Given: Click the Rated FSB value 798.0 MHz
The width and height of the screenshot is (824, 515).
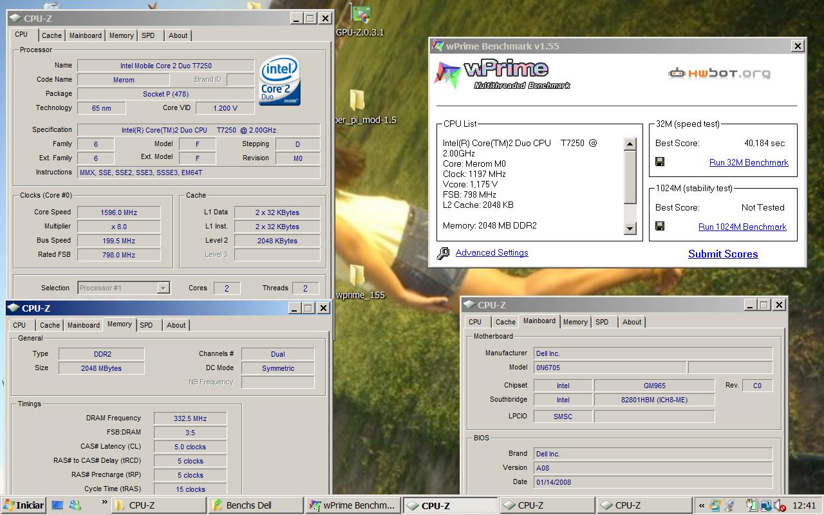Looking at the screenshot, I should click(x=118, y=255).
